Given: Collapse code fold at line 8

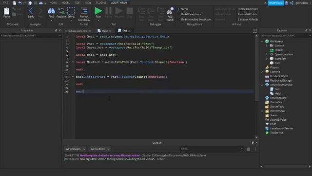Looking at the screenshot, I should click(73, 62).
